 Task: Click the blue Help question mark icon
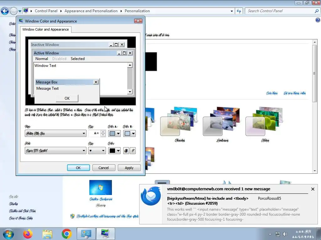(x=318, y=20)
